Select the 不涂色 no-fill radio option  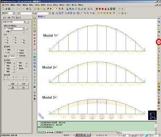tap(18, 51)
